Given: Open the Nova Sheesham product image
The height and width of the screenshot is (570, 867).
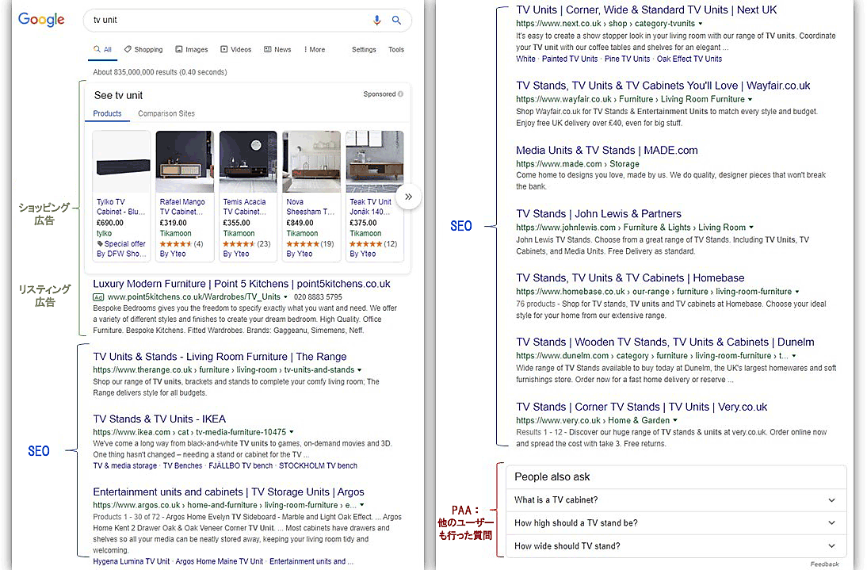Looking at the screenshot, I should [311, 162].
